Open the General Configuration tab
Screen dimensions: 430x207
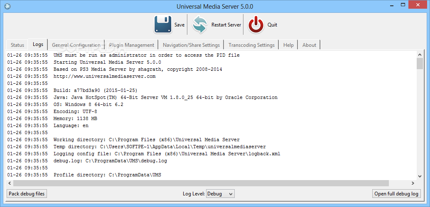coord(76,45)
